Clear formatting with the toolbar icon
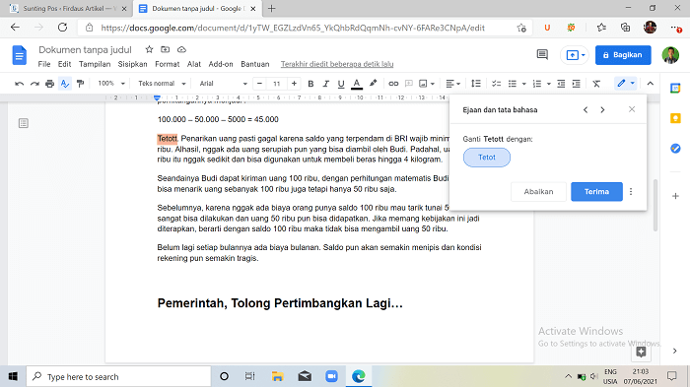 pos(596,84)
